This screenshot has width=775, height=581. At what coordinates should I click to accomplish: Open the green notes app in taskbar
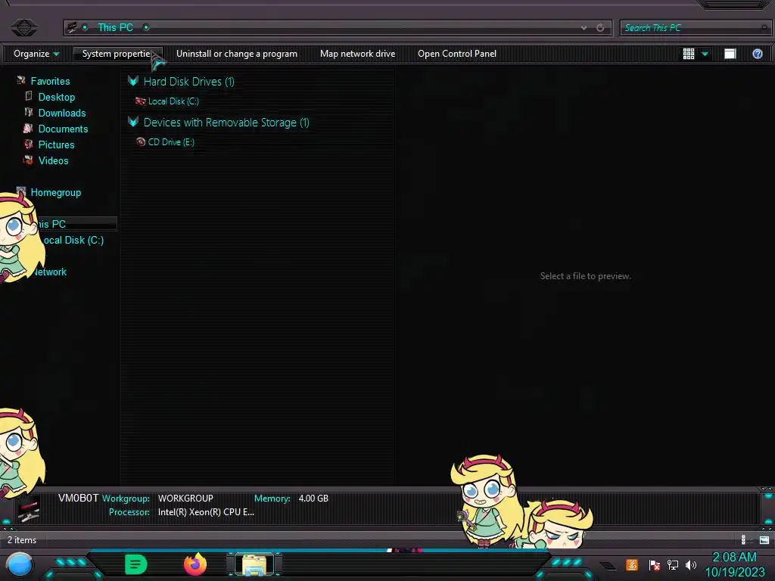click(x=136, y=564)
